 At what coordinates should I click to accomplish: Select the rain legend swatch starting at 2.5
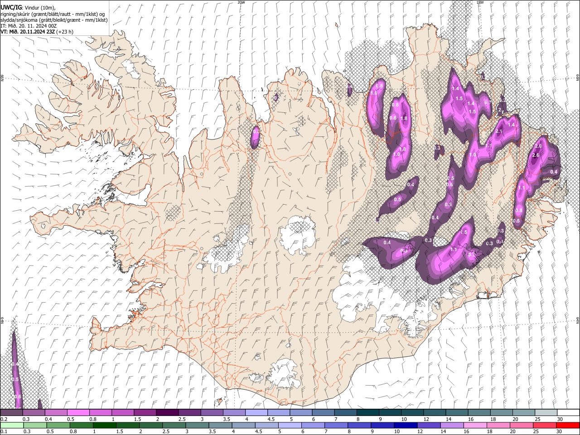[x=174, y=425]
